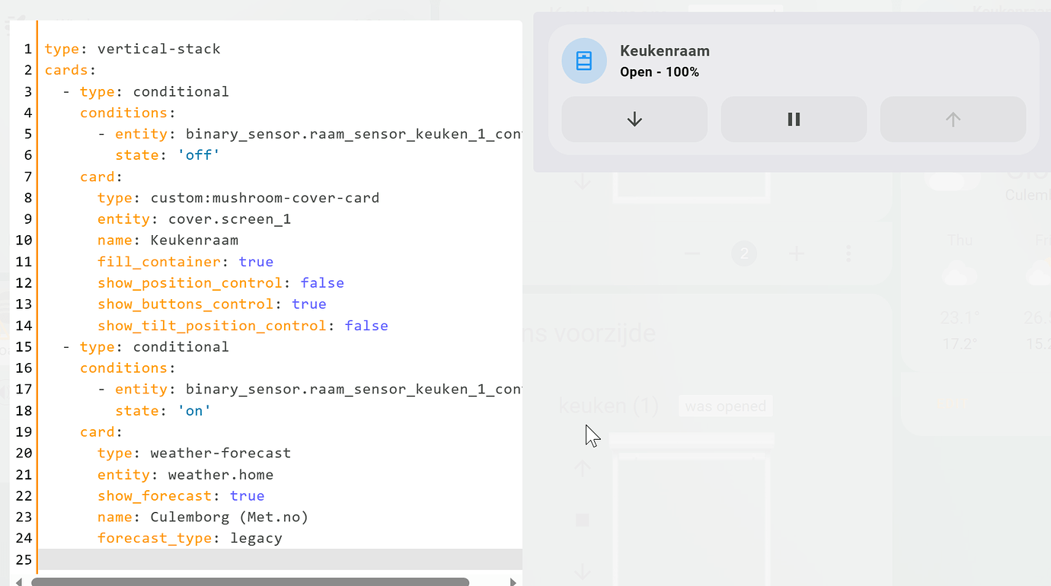The width and height of the screenshot is (1051, 586).
Task: Toggle show_position_control to enabled in the YAML
Action: [322, 282]
